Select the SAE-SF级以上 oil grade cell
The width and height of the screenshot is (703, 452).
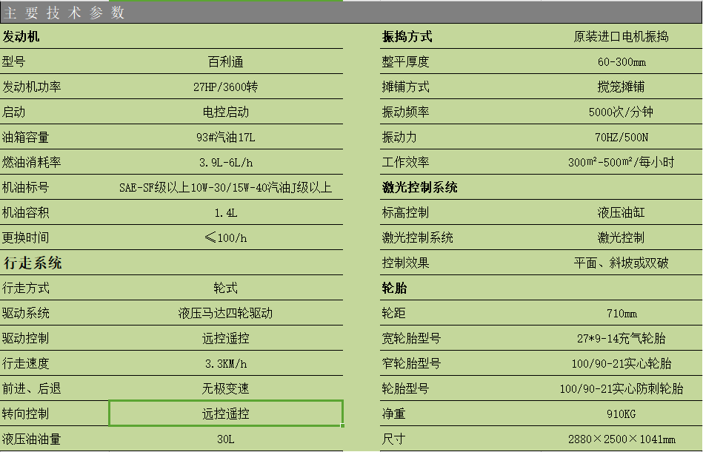pyautogui.click(x=225, y=187)
